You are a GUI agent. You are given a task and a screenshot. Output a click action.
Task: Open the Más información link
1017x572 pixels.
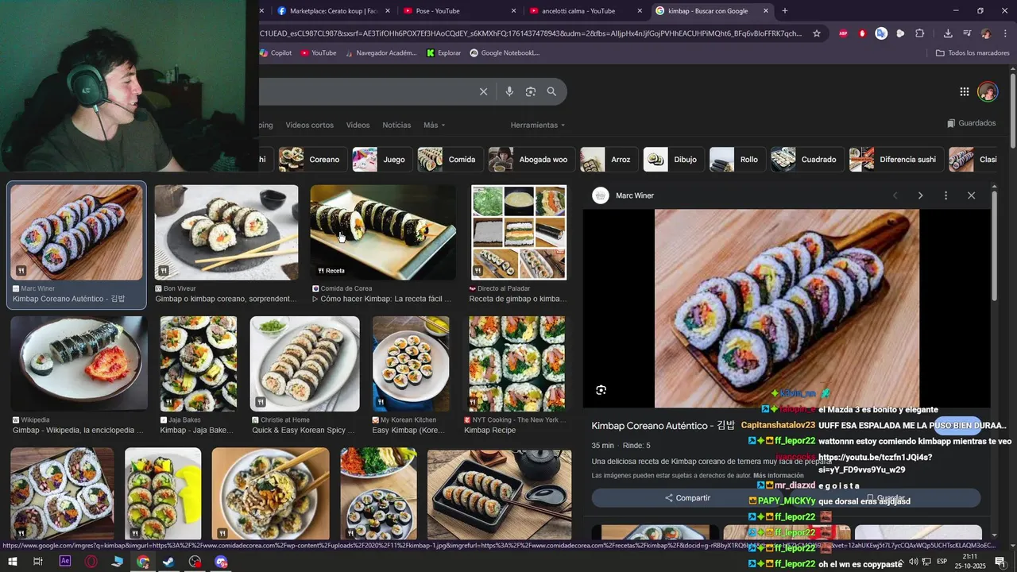pyautogui.click(x=779, y=476)
